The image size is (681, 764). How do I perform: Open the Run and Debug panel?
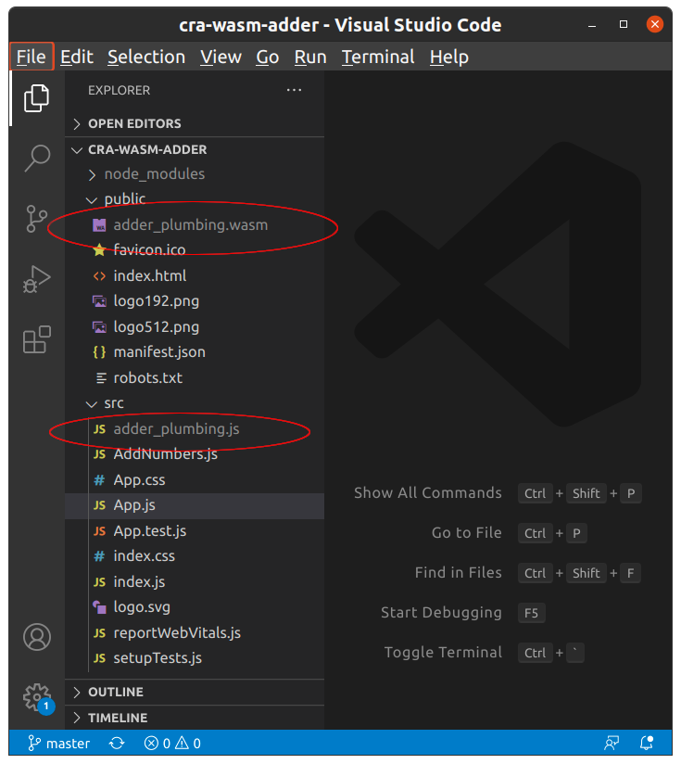pos(36,279)
